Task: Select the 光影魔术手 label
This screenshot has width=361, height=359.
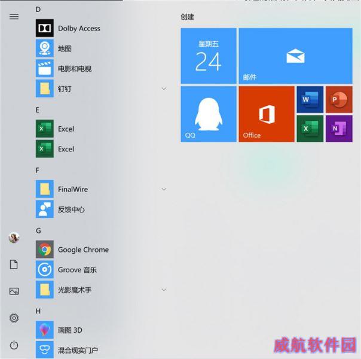Action: [x=75, y=290]
